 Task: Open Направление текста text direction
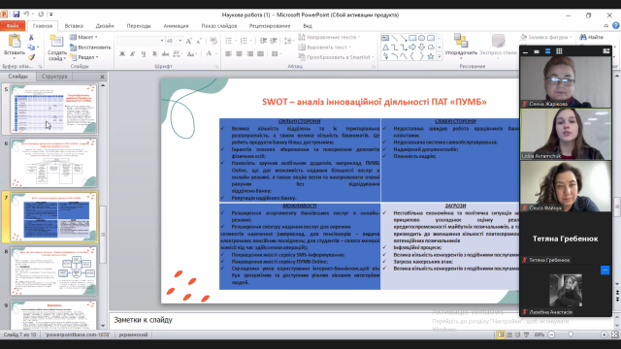click(329, 37)
